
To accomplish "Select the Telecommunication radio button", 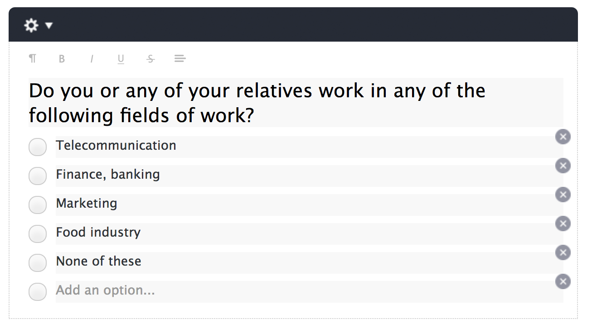I will tap(38, 147).
